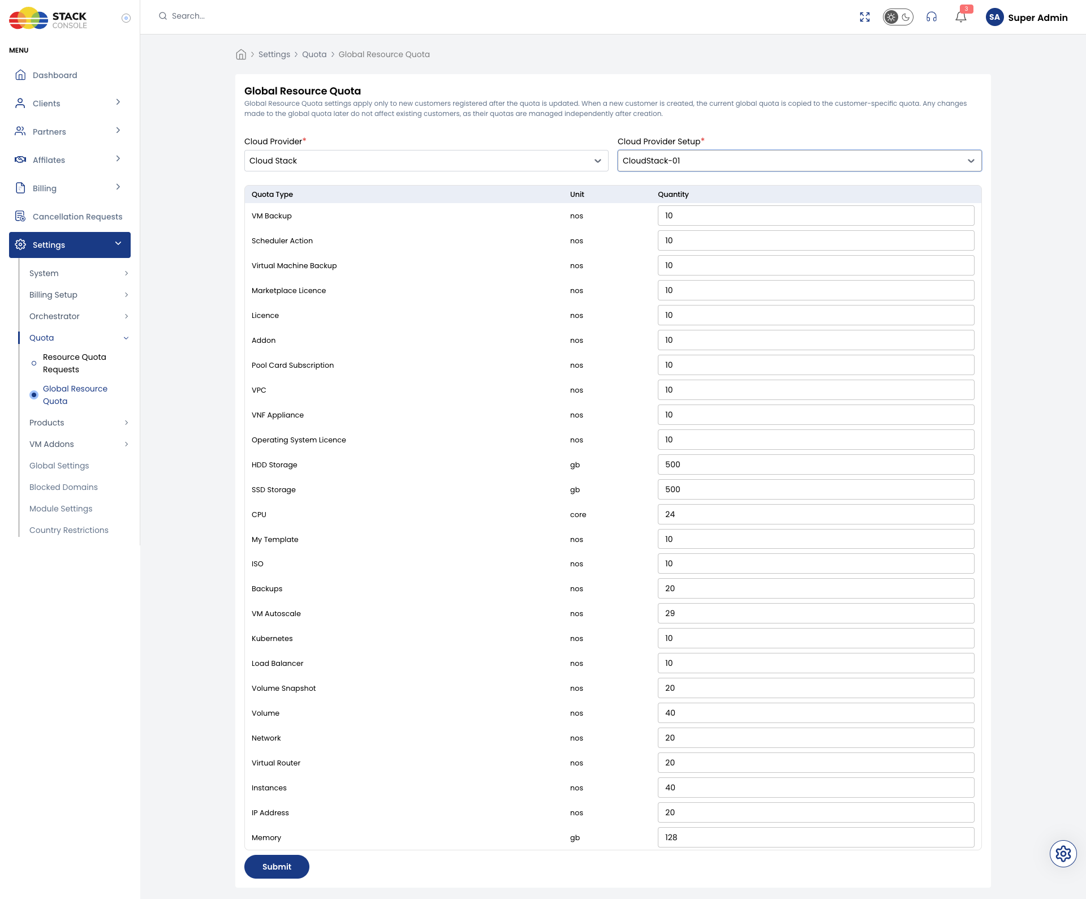
Task: Open notifications bell icon
Action: point(961,17)
